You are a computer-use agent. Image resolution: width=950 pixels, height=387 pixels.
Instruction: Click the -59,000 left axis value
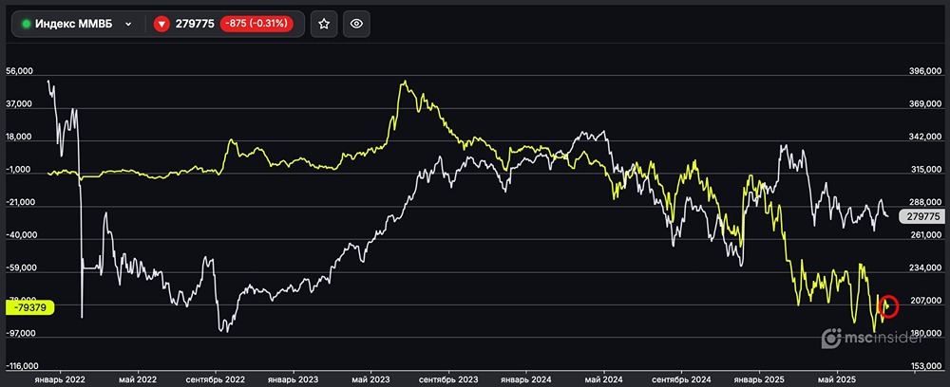(21, 267)
